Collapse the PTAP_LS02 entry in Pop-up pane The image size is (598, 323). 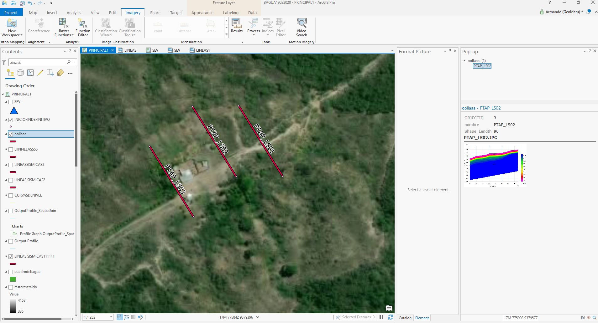(x=464, y=61)
